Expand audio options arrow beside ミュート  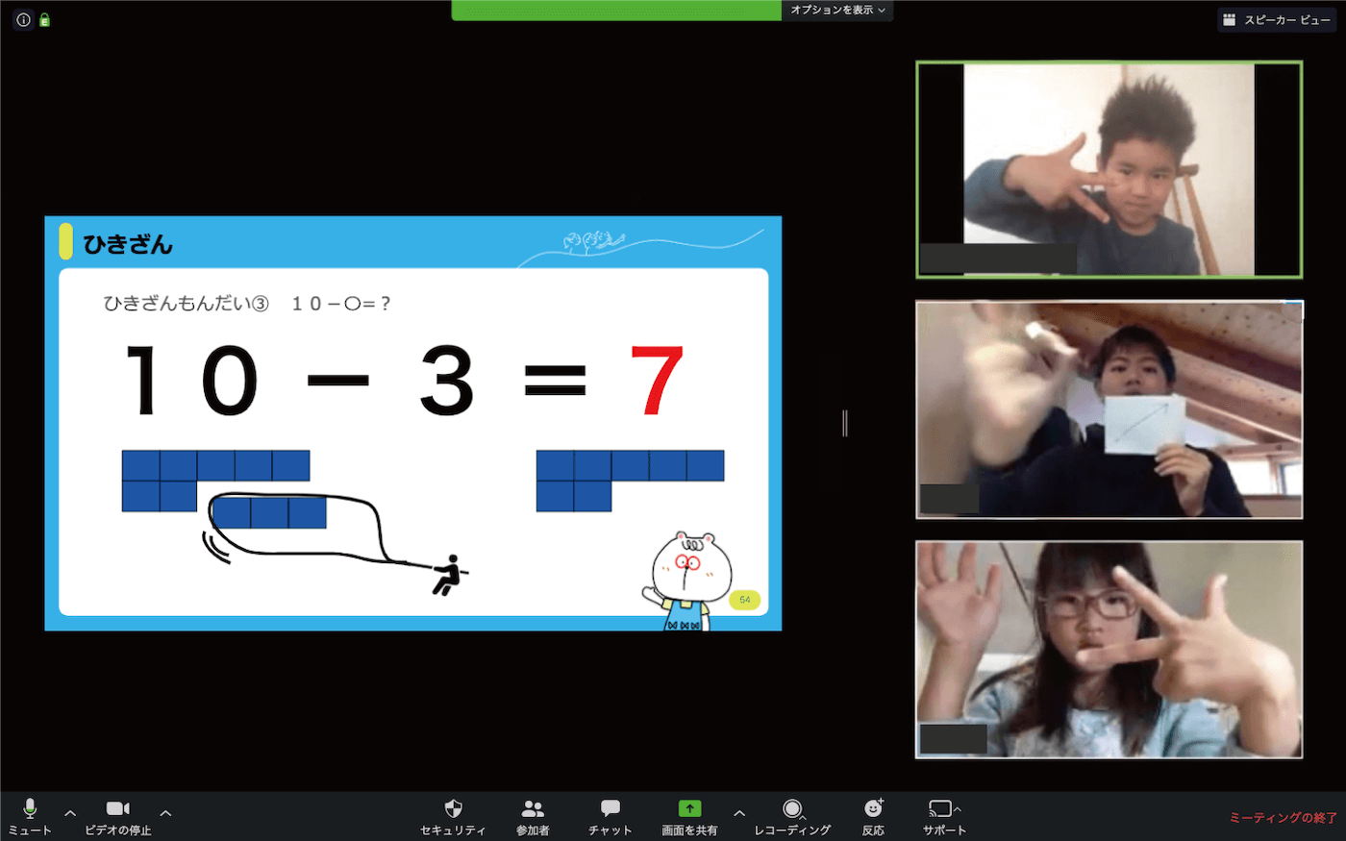pos(70,813)
